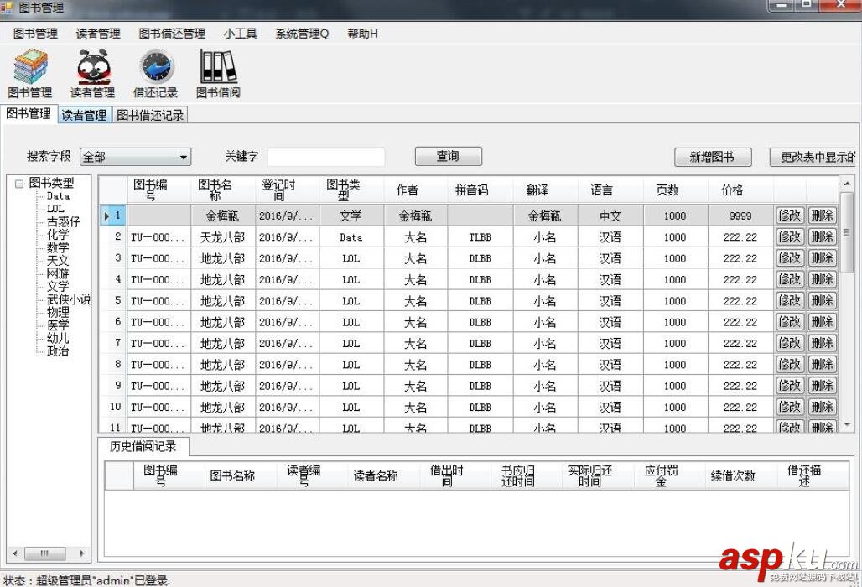Screen dimensions: 862x587
Task: Open the 小工具 menu
Action: point(240,34)
